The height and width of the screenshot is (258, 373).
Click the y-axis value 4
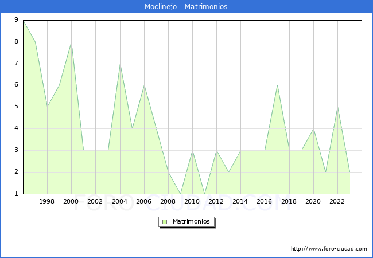tap(16, 128)
